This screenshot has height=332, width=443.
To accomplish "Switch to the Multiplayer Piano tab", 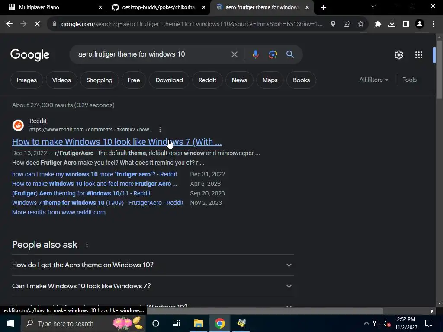I will click(x=54, y=7).
